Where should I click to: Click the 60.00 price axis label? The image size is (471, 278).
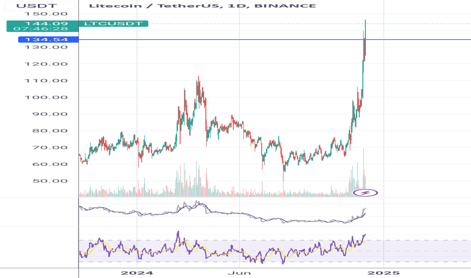point(50,164)
